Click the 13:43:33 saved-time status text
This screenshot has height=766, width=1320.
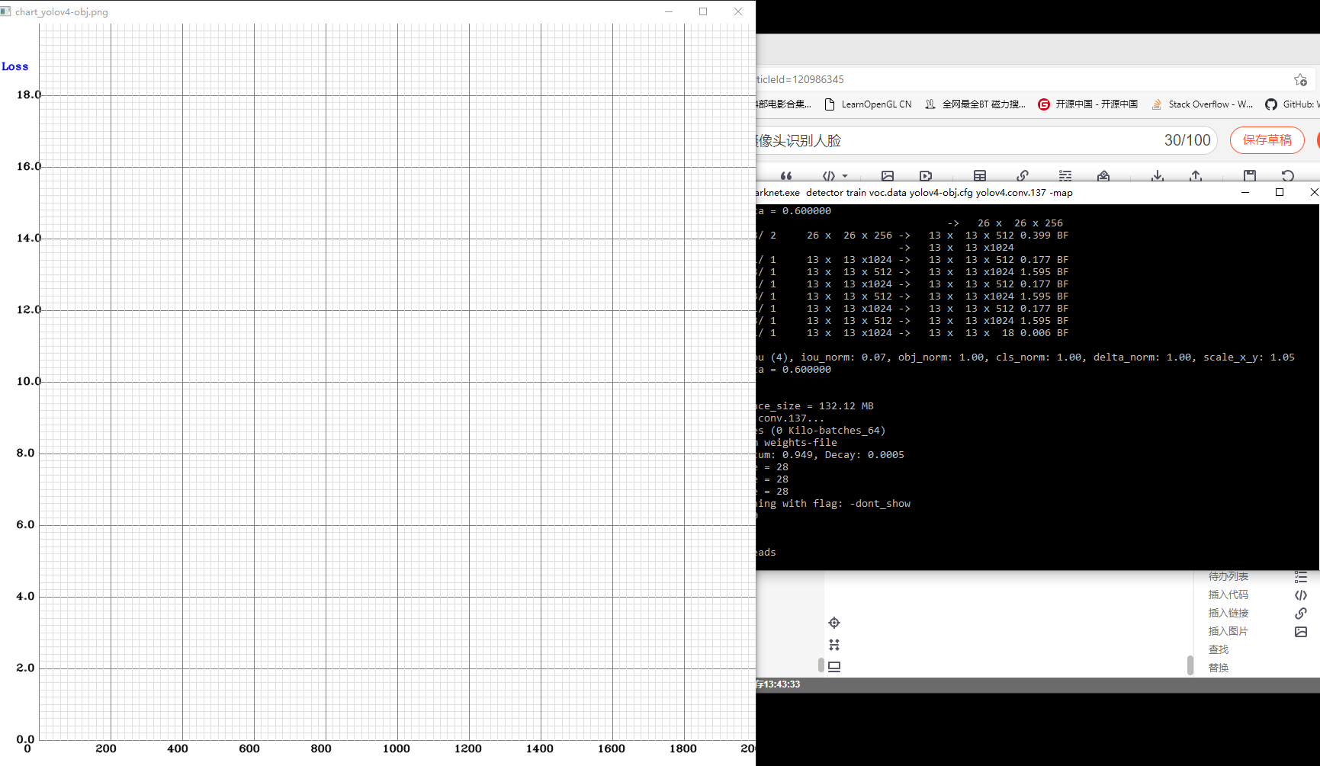(x=782, y=684)
